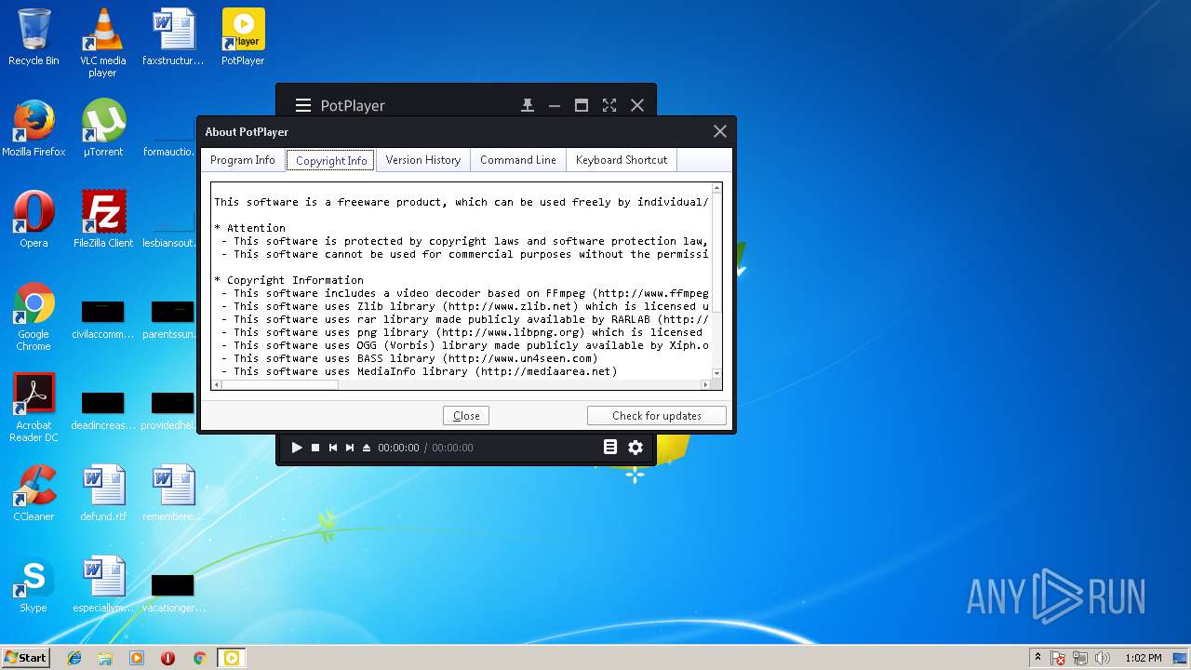Open the Version History tab
Image resolution: width=1191 pixels, height=670 pixels.
pyautogui.click(x=423, y=160)
